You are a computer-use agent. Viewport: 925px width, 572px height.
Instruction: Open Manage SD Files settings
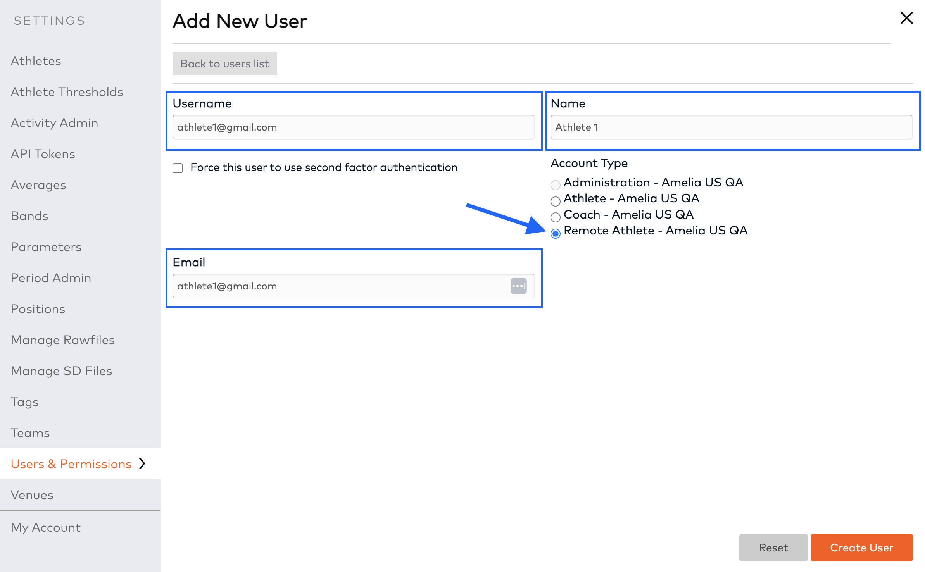click(x=61, y=371)
